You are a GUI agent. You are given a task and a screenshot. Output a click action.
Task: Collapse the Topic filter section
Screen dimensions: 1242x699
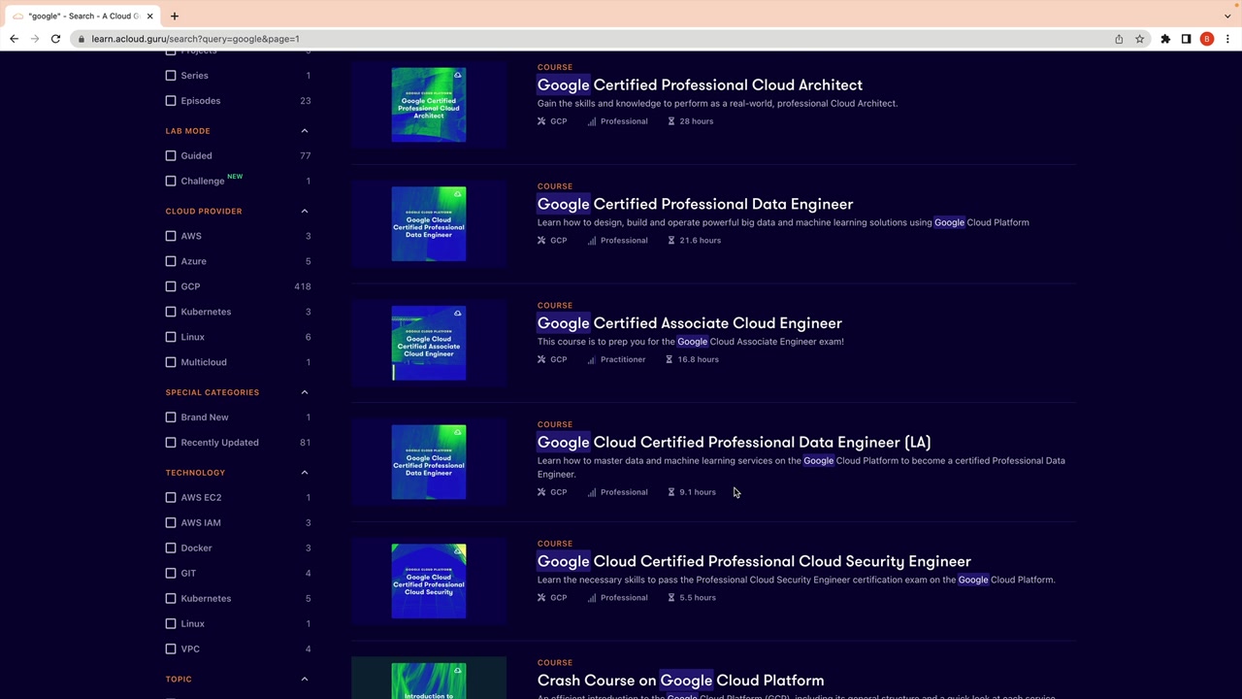(x=305, y=680)
